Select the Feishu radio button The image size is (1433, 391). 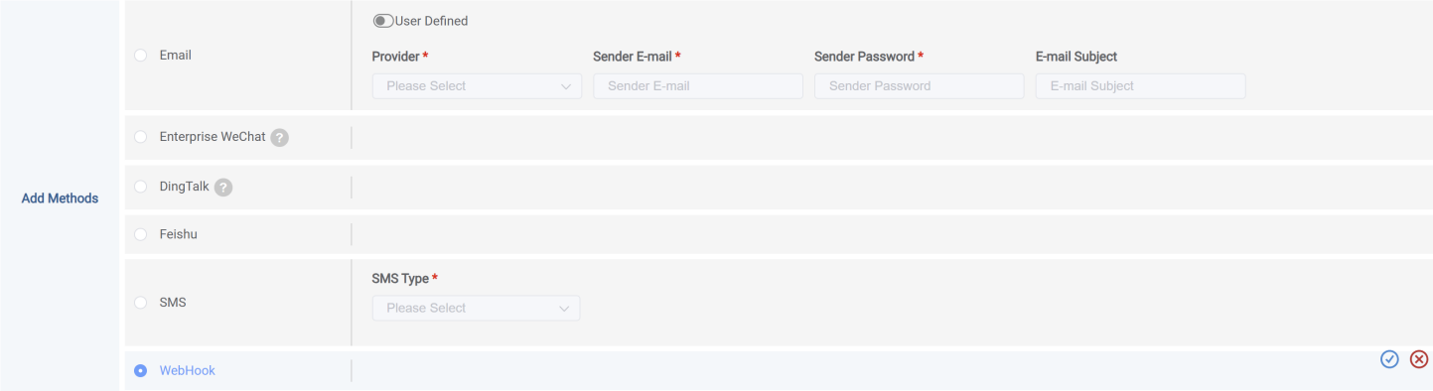pyautogui.click(x=140, y=235)
